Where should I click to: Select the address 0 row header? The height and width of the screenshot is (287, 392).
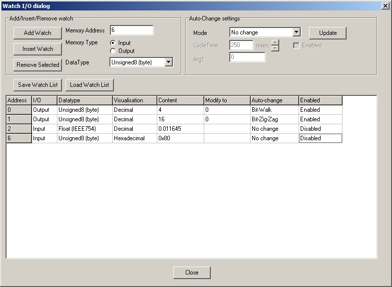pyautogui.click(x=18, y=110)
